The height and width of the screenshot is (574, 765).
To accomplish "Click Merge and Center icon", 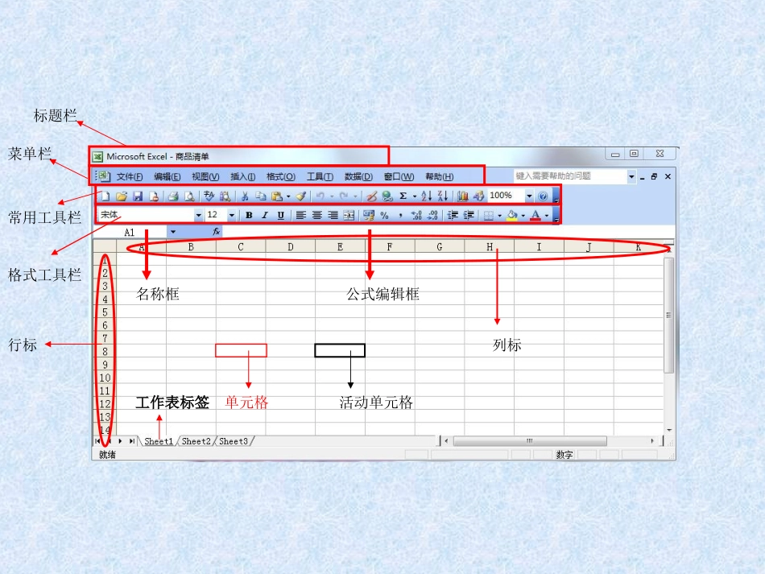I will 349,215.
